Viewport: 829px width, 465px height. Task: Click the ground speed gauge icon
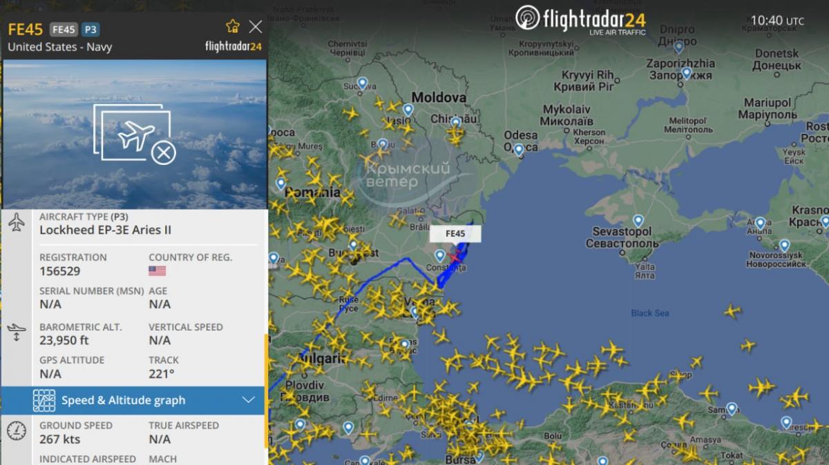tap(17, 431)
